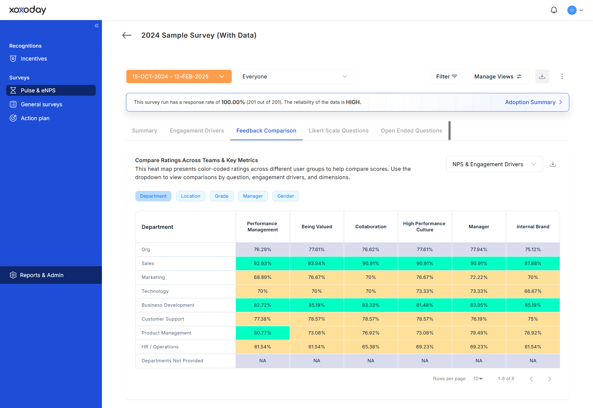Open the Adoption Summary link
593x408 pixels.
533,102
